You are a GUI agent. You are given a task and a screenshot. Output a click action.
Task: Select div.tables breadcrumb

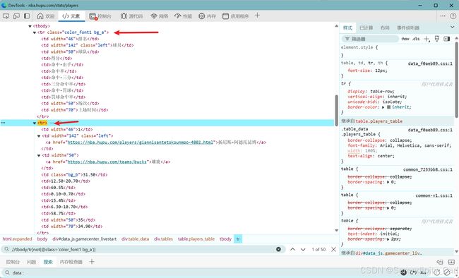[163, 239]
